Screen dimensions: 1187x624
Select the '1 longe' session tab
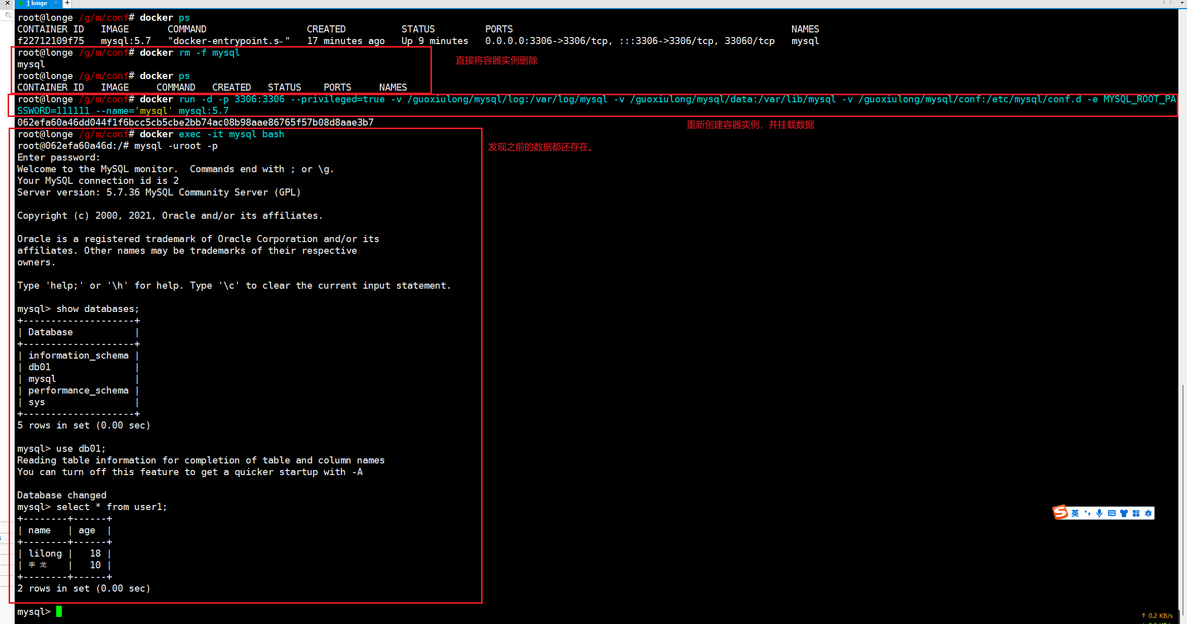(36, 3)
